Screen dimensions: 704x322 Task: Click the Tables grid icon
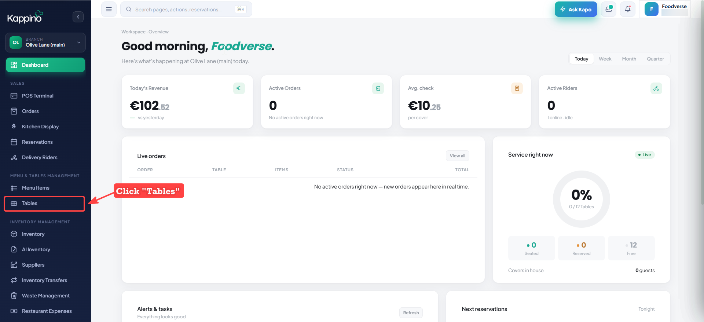[14, 203]
